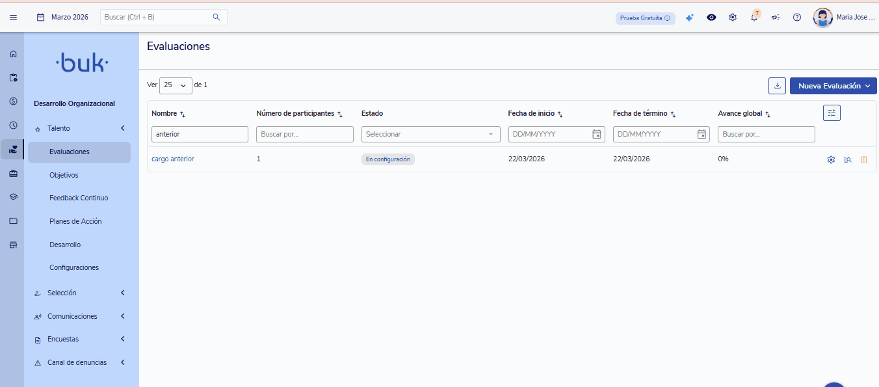Sort by Nombre column arrows
Image resolution: width=879 pixels, height=387 pixels.
[x=183, y=114]
